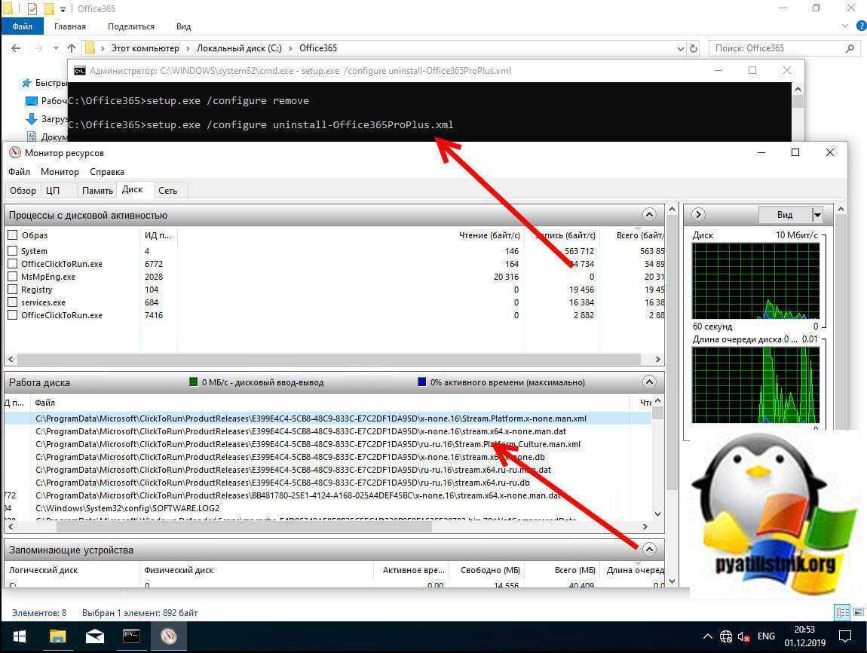Check the OfficeClickToRun.exe process checkbox
Viewport: 867px width, 653px height.
tap(12, 263)
